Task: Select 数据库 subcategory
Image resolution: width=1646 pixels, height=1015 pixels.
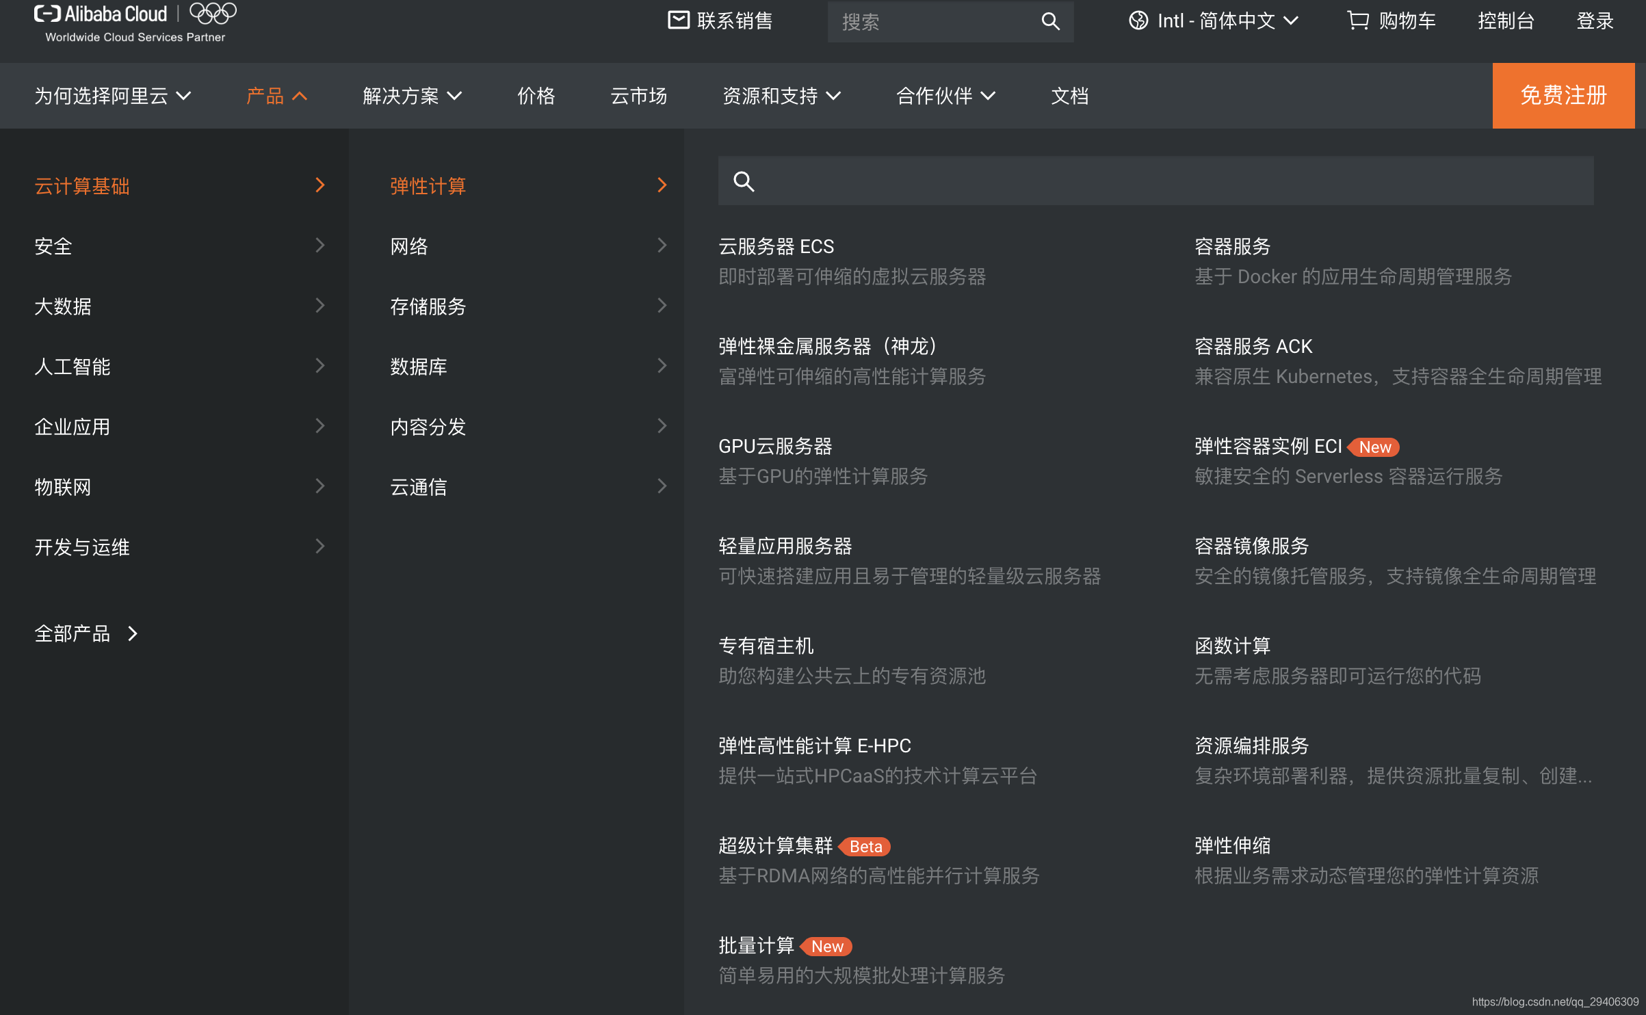Action: click(x=419, y=367)
